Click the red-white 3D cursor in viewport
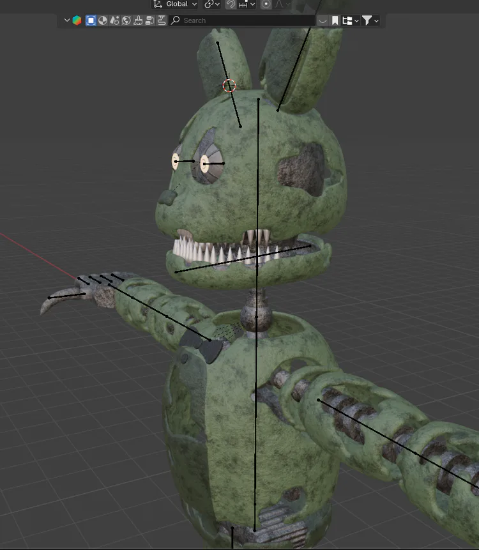The width and height of the screenshot is (479, 550). tap(229, 86)
